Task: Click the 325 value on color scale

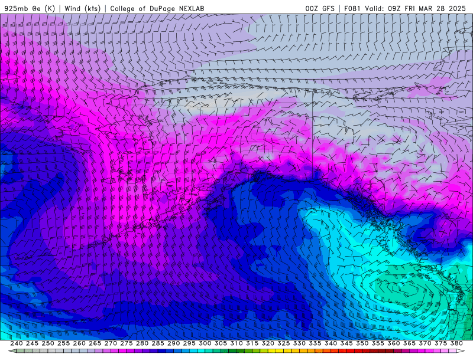Action: tap(284, 343)
